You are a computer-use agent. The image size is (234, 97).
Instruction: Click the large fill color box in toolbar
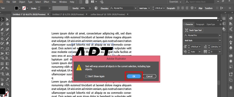click(x=2, y=91)
